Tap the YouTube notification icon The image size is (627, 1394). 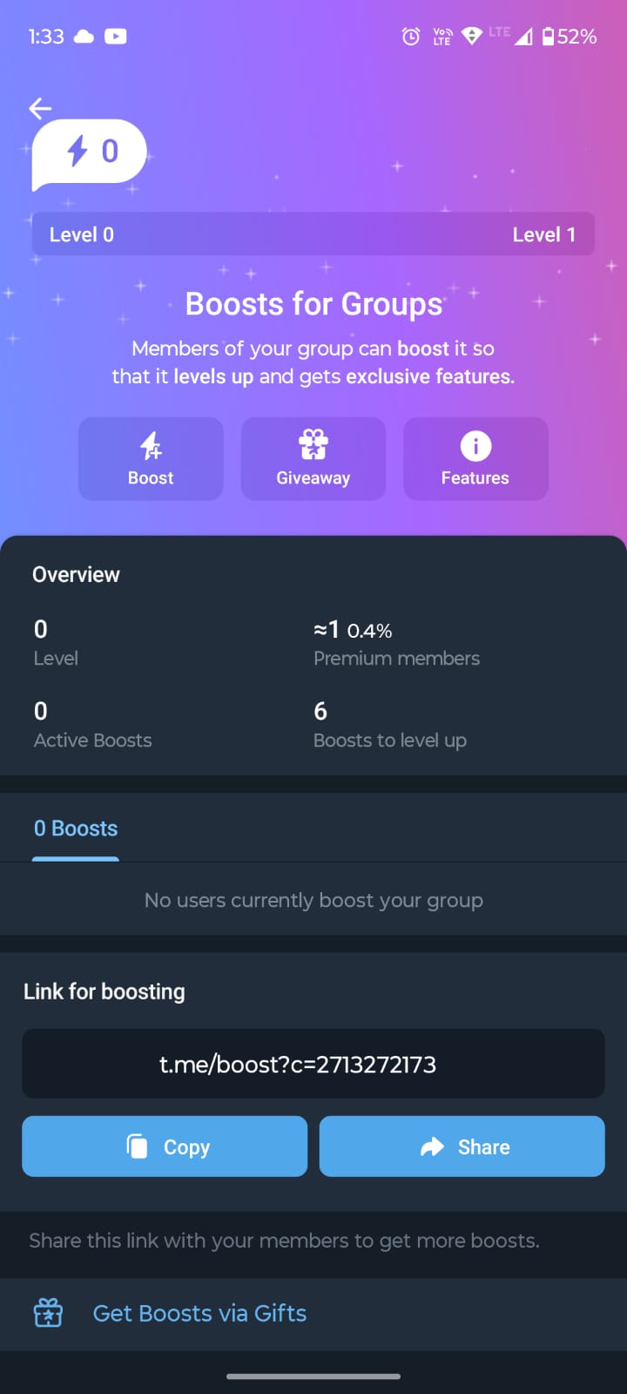[x=116, y=37]
